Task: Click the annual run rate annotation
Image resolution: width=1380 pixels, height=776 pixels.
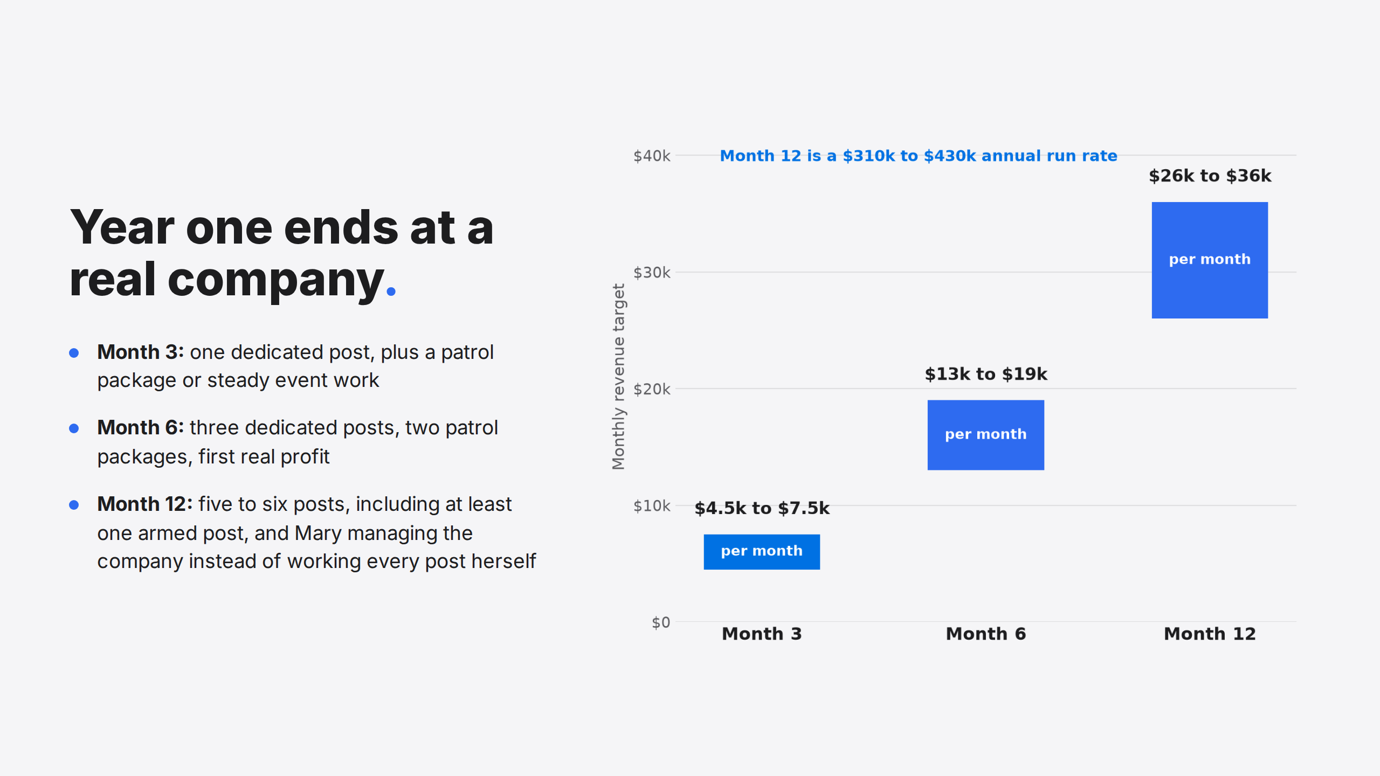Action: (919, 156)
